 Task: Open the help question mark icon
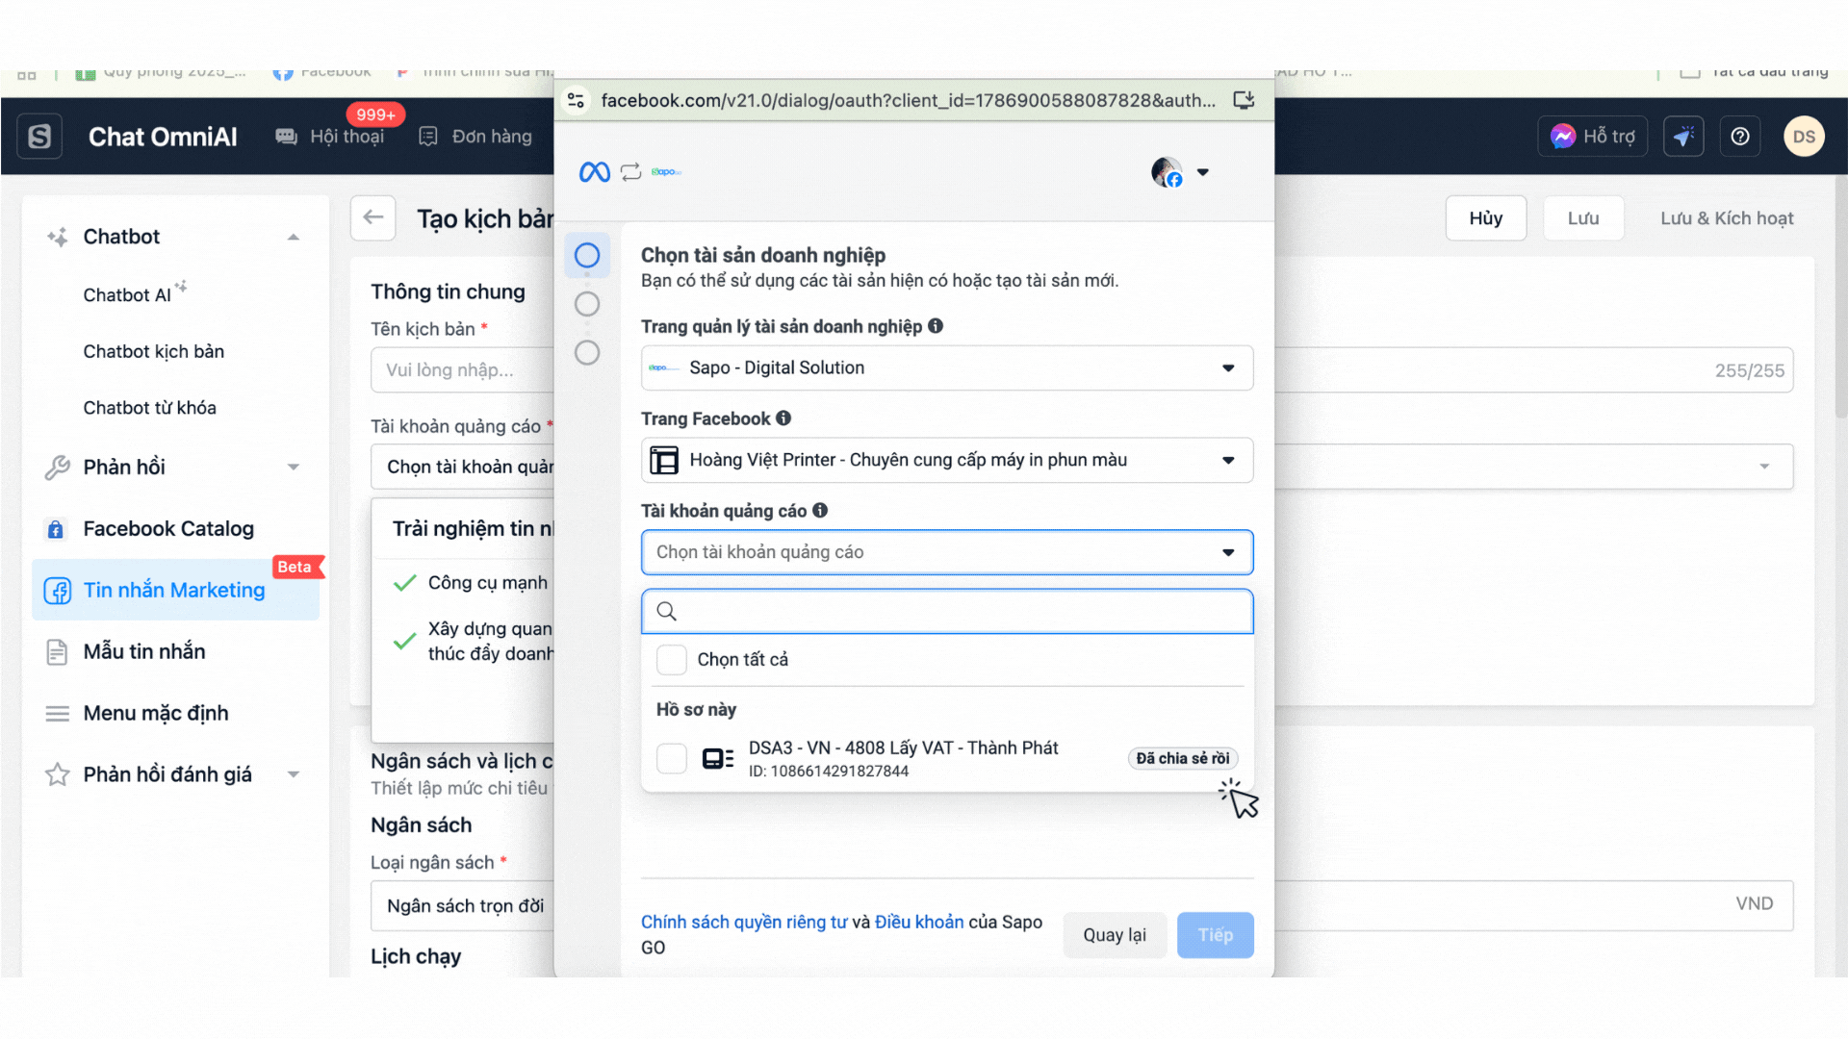1739,137
